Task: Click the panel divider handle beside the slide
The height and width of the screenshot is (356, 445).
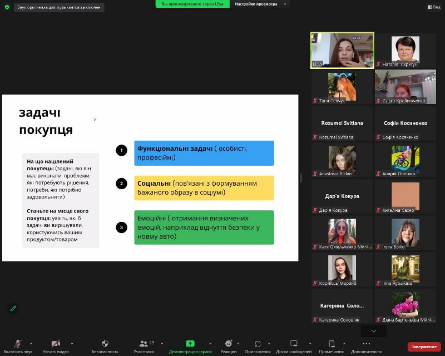Action: tap(300, 178)
